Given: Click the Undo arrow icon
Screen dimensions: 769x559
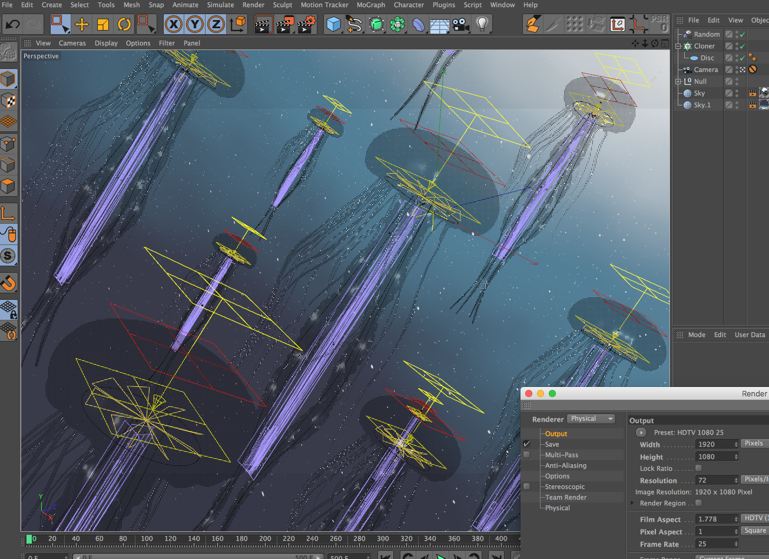Looking at the screenshot, I should (x=13, y=25).
